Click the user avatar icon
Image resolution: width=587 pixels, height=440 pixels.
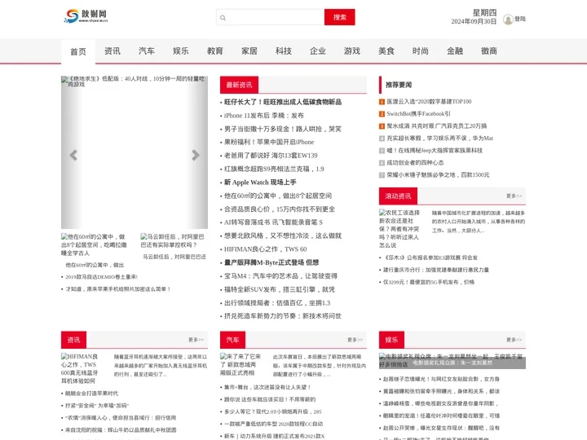(508, 19)
